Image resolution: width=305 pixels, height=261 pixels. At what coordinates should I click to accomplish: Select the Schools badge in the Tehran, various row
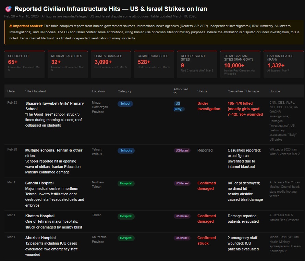pyautogui.click(x=126, y=151)
